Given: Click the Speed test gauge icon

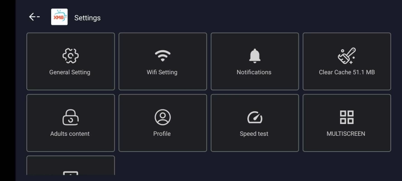Looking at the screenshot, I should click(x=255, y=117).
